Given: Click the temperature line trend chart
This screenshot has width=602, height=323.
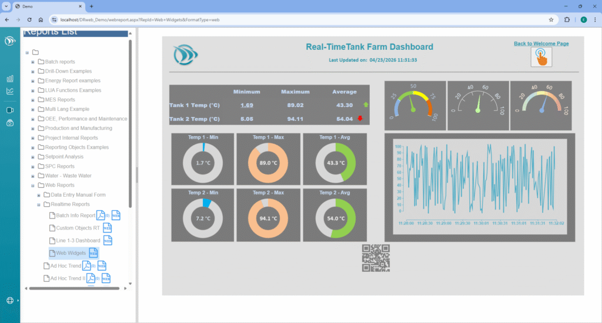Looking at the screenshot, I should tap(480, 187).
